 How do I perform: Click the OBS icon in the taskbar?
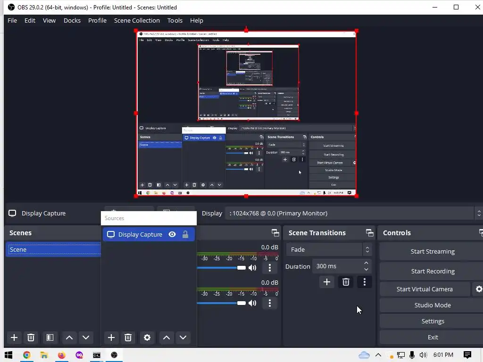(x=114, y=355)
